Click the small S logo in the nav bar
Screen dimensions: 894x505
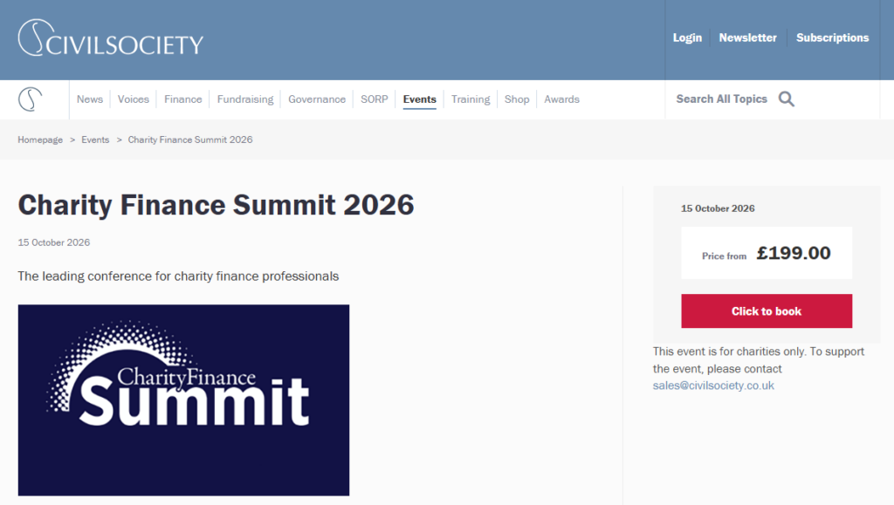click(31, 99)
